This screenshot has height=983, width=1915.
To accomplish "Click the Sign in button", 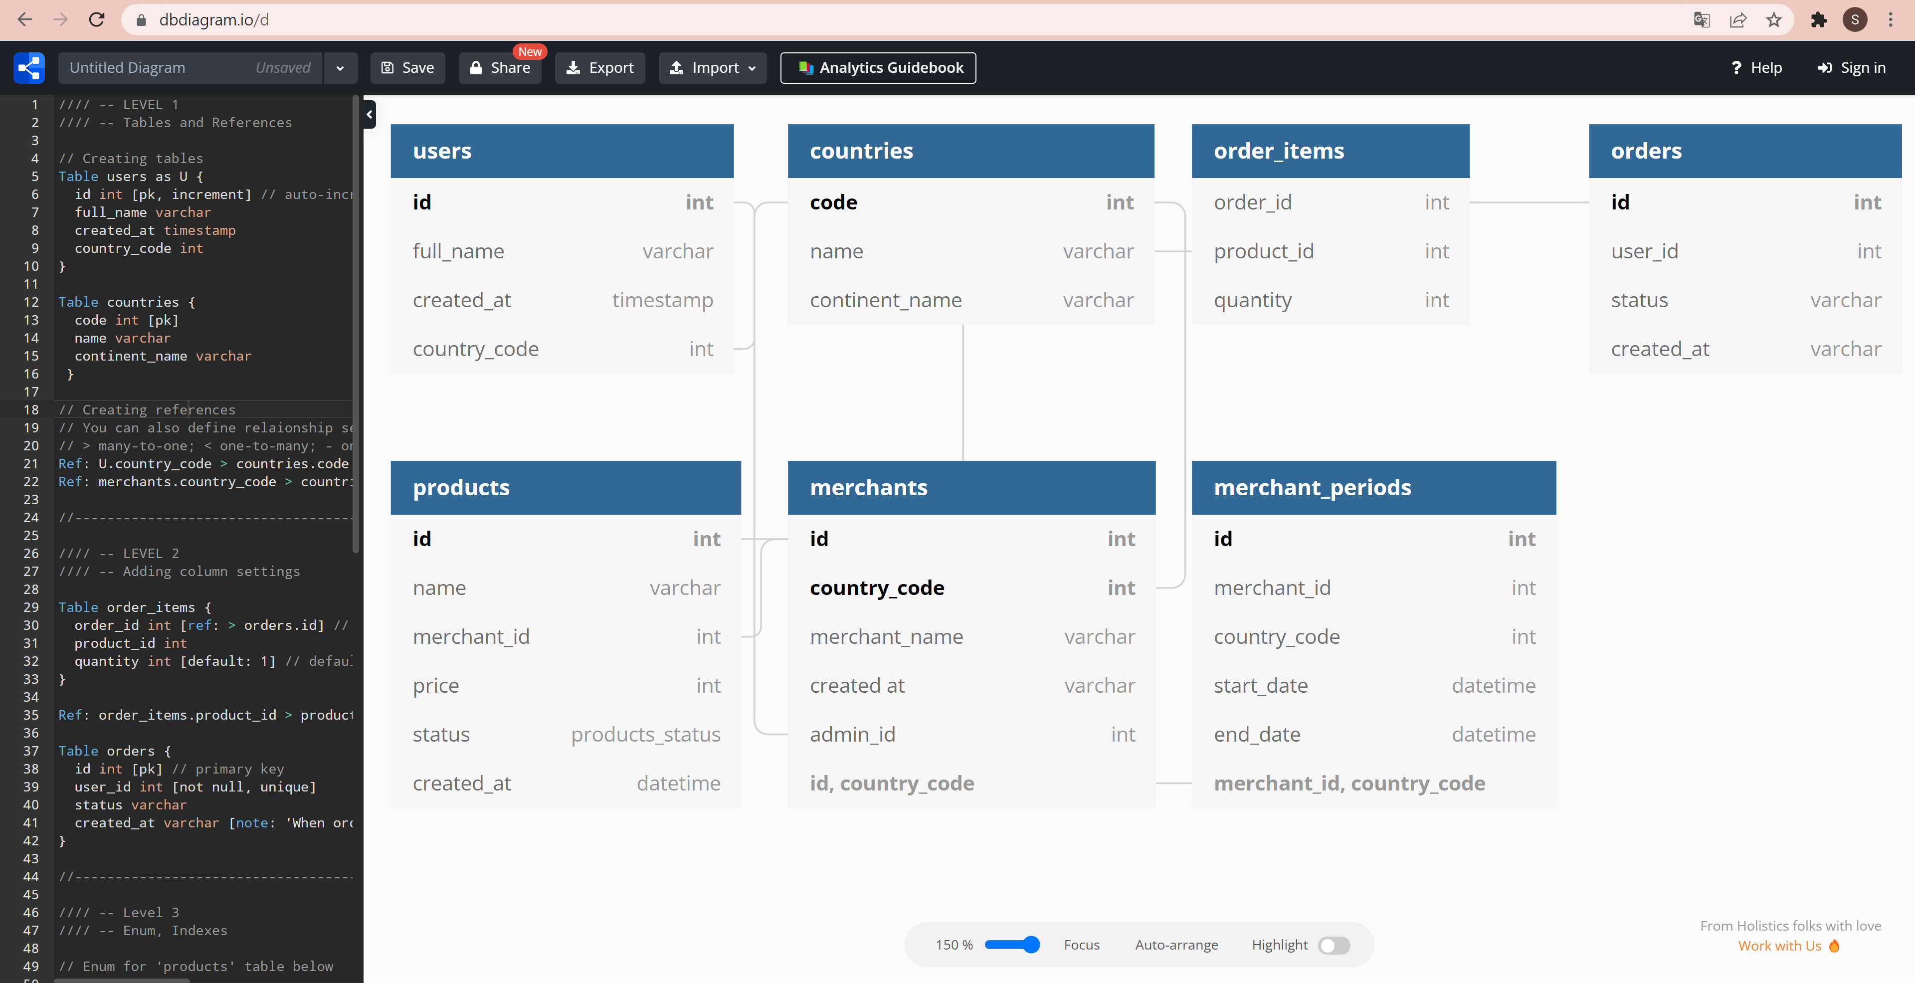I will [1852, 68].
